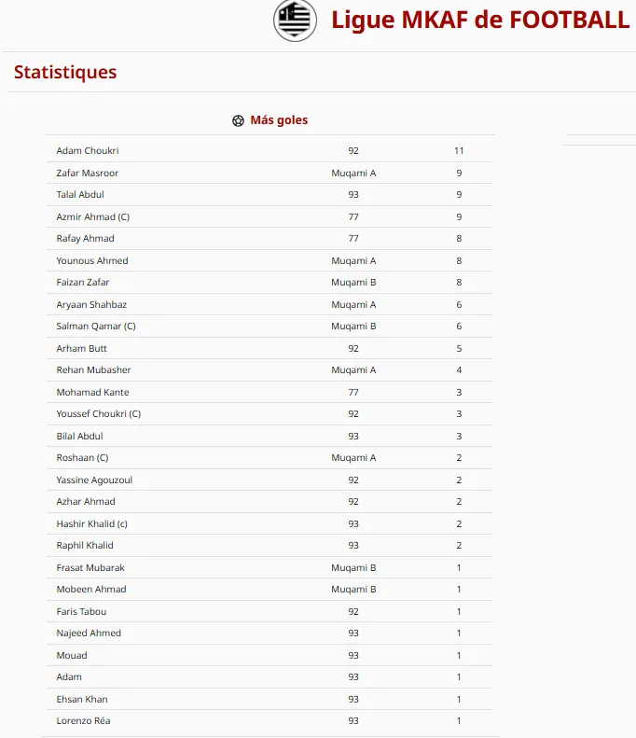Select team Muqami B for Faizan Zafar
Viewport: 636px width, 738px height.
point(353,282)
